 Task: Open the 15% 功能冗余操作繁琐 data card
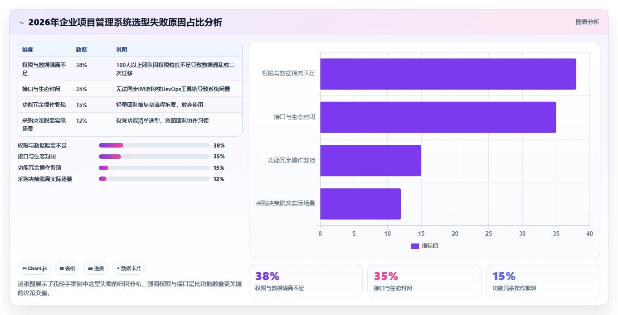[543, 281]
